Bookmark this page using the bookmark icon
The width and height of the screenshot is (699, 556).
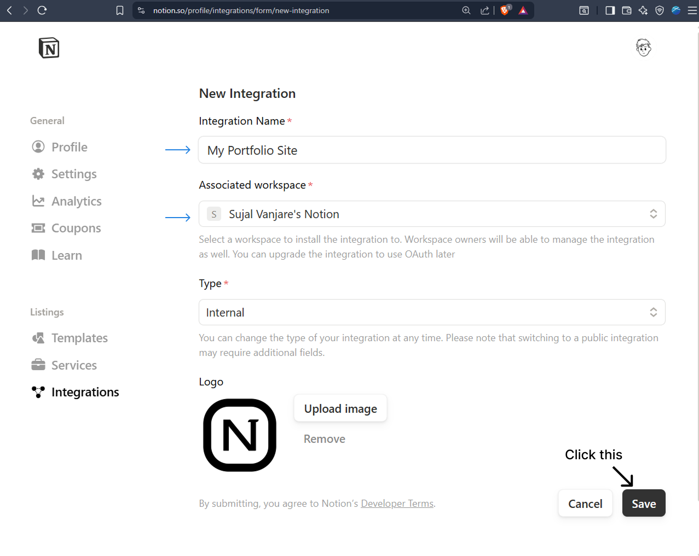(120, 10)
